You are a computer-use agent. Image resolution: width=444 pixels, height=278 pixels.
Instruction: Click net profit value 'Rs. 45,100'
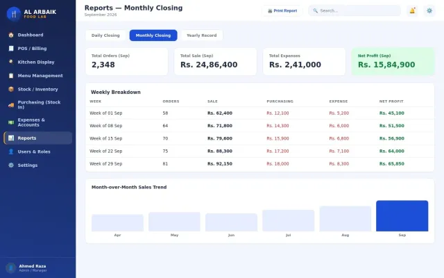392,113
